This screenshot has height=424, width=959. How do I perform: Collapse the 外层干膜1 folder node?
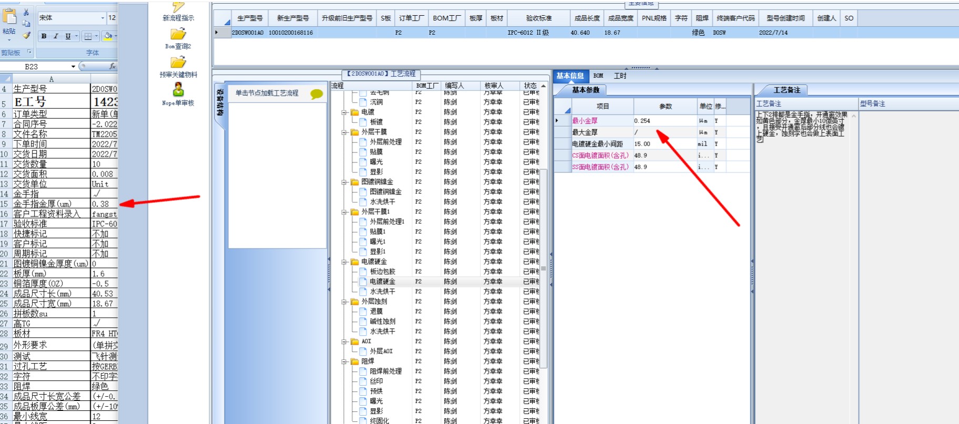click(344, 212)
